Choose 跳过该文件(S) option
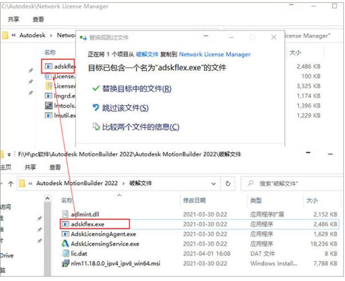Viewport: 345px width, 281px height. coord(125,107)
